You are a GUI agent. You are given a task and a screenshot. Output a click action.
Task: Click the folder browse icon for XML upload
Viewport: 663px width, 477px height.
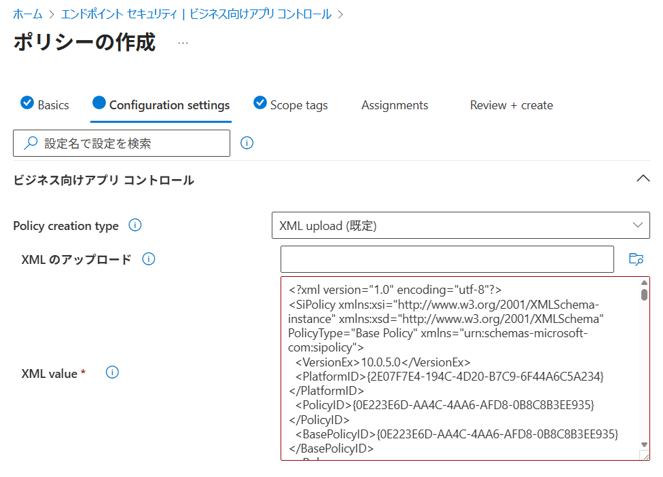636,259
